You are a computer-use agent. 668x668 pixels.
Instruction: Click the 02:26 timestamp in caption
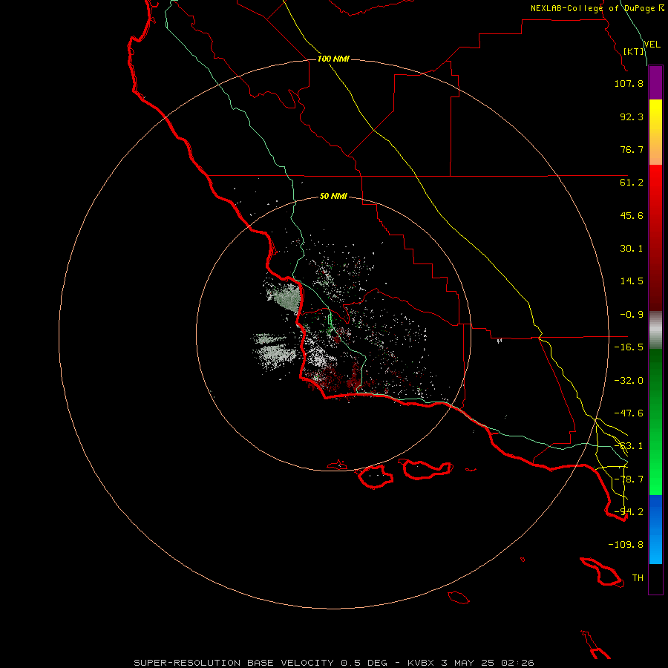tap(517, 663)
